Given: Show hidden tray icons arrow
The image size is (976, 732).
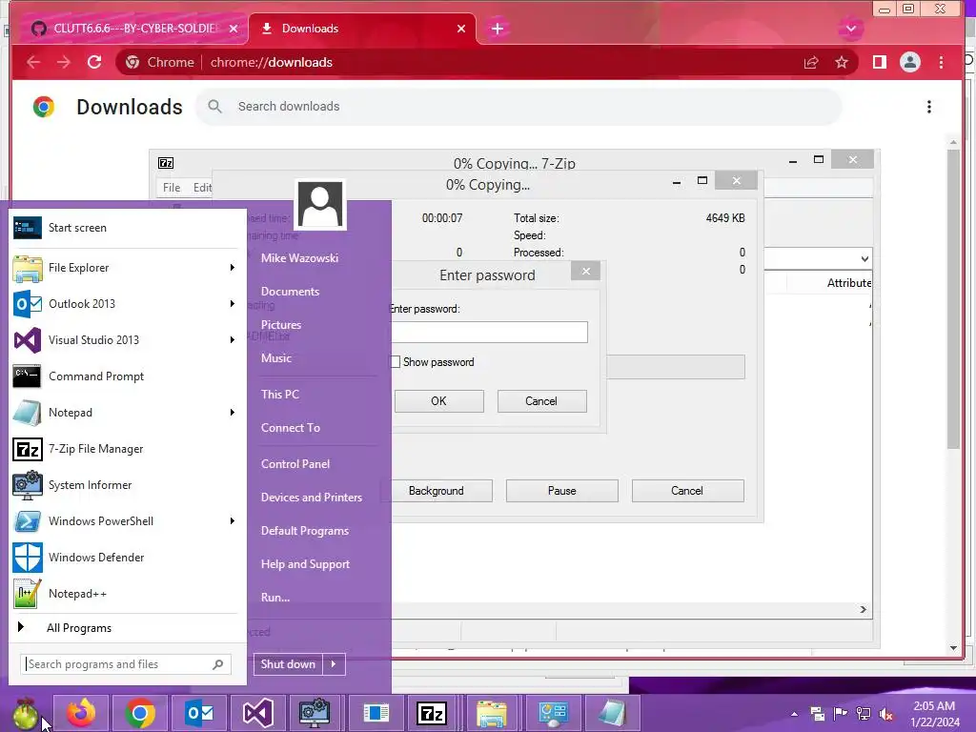Looking at the screenshot, I should (794, 714).
